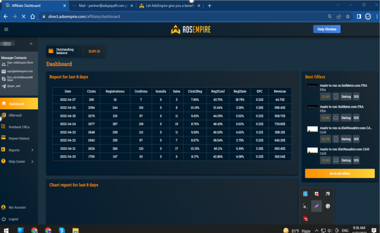Open the hamburger menu at top left
The height and width of the screenshot is (233, 380).
coord(6,29)
